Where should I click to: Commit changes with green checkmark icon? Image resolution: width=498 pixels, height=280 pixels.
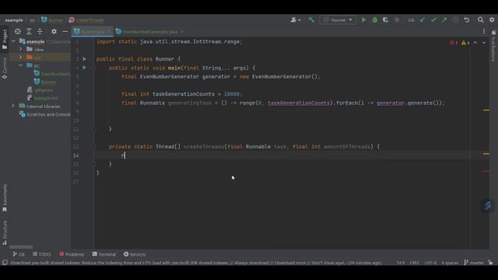click(x=433, y=20)
